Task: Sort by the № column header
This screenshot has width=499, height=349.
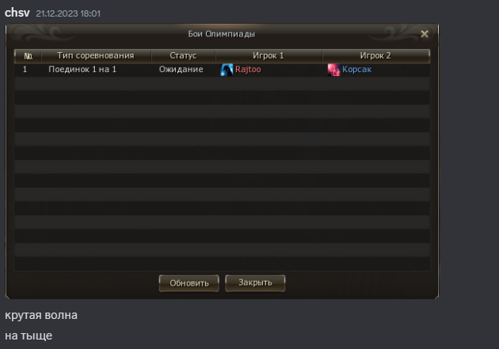Action: (29, 56)
